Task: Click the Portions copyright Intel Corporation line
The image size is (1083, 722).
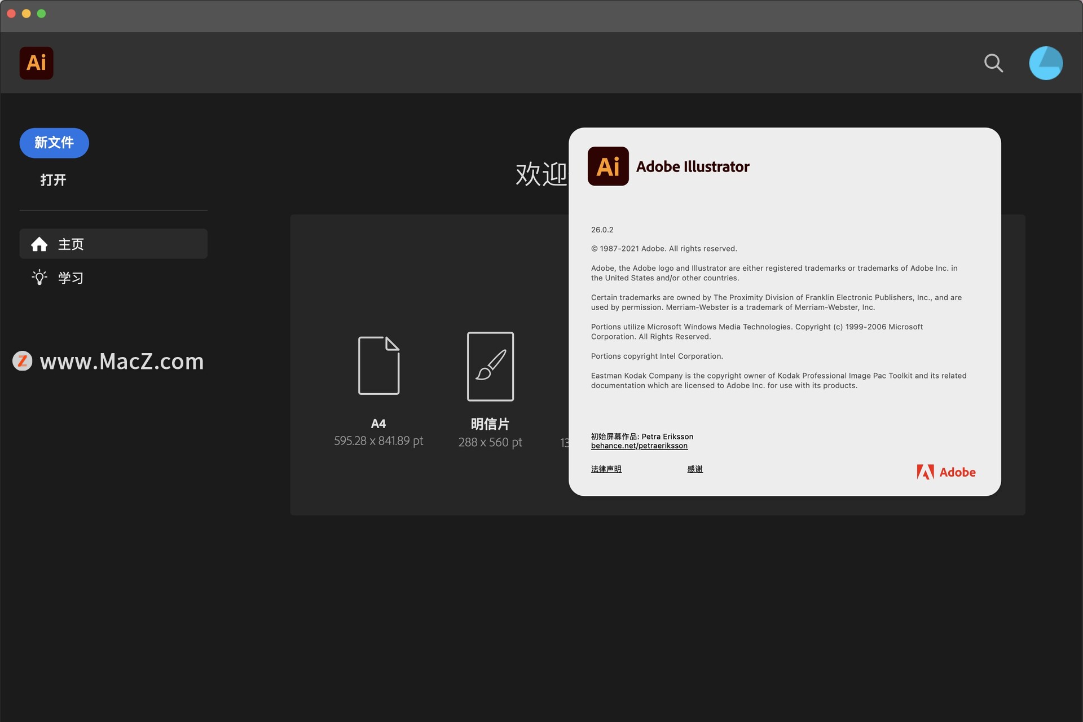Action: pyautogui.click(x=657, y=356)
